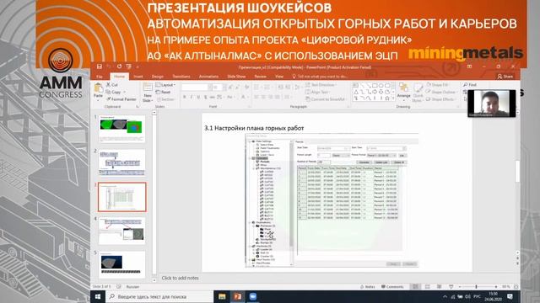Toggle underline formatting
Viewport: 540px width, 303px height.
pyautogui.click(x=198, y=98)
